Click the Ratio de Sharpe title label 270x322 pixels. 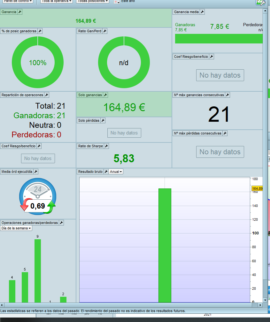tap(90, 146)
